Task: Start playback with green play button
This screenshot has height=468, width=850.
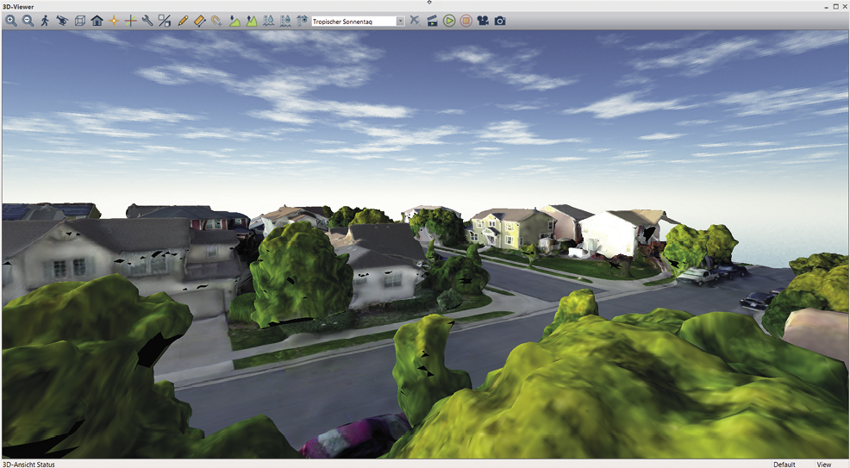Action: [x=449, y=22]
